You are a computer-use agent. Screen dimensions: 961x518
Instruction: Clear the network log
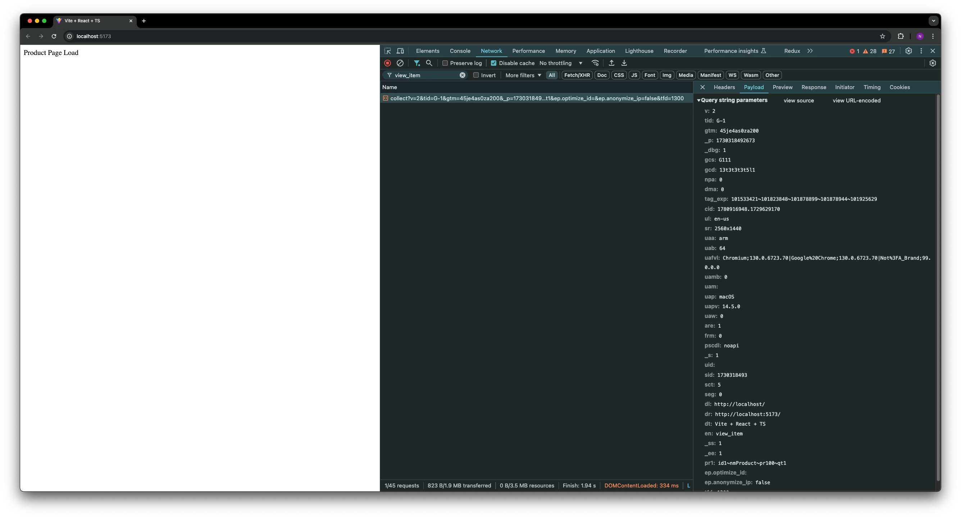pos(400,63)
